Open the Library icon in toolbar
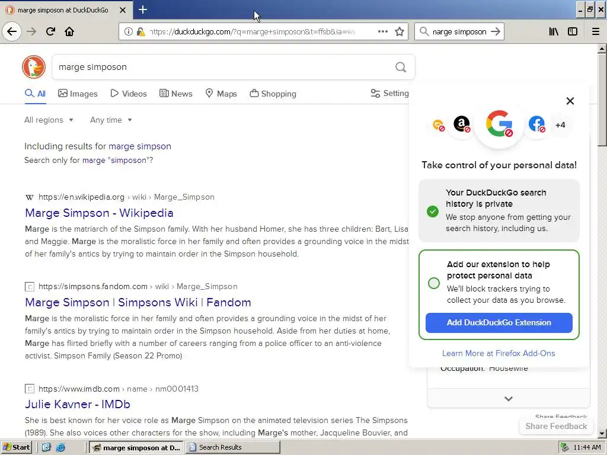607x455 pixels. click(x=554, y=31)
